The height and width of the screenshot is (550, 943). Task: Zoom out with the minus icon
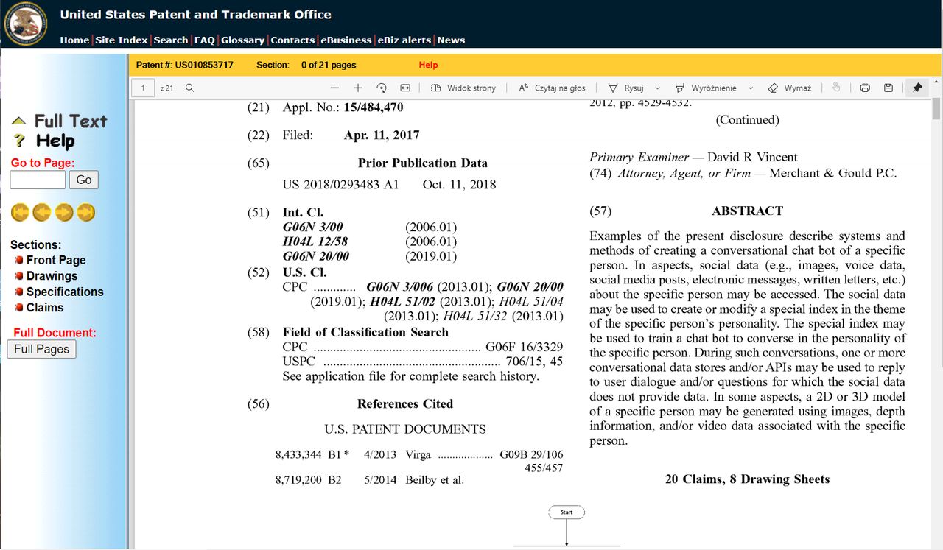(x=335, y=88)
